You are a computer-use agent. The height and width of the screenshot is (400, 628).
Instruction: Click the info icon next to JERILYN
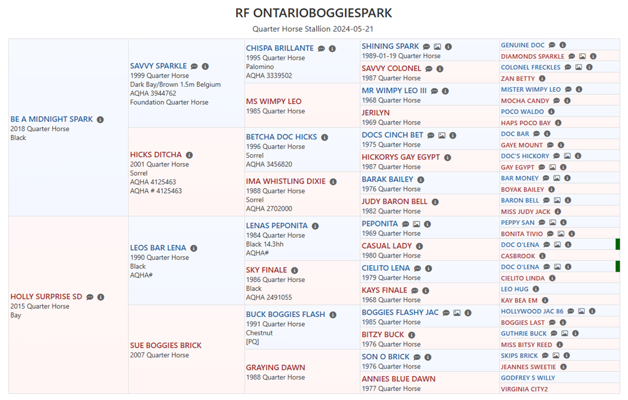coord(398,113)
